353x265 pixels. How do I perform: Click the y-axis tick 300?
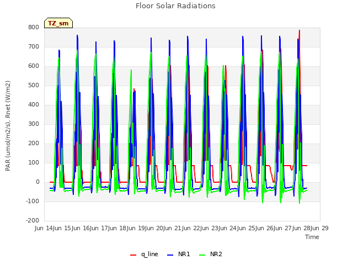click(34, 124)
